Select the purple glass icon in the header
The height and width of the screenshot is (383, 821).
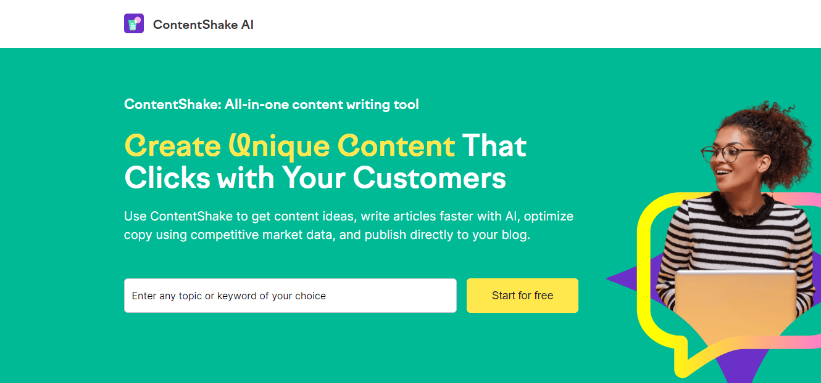pyautogui.click(x=134, y=23)
